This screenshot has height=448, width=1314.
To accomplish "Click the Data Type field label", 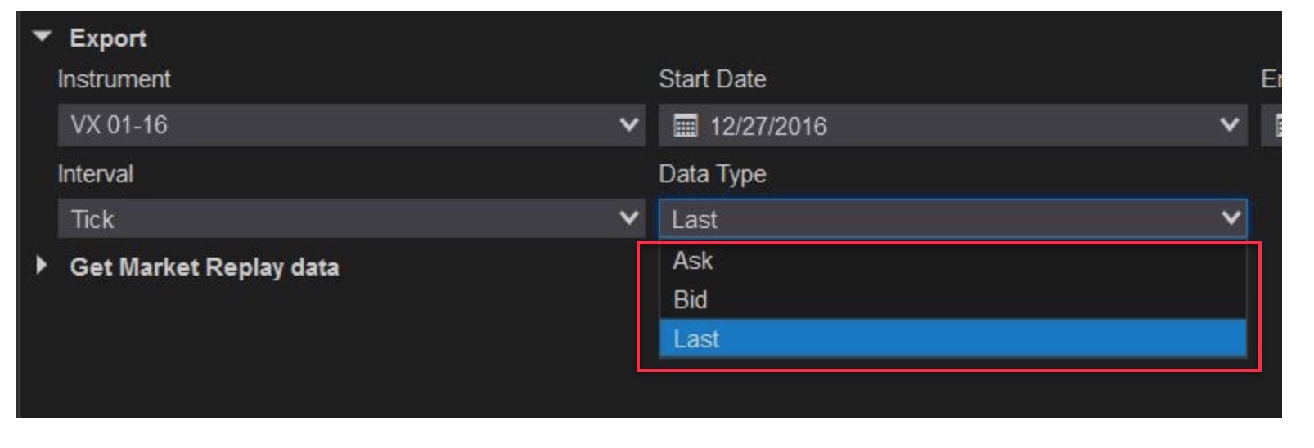I will 712,174.
